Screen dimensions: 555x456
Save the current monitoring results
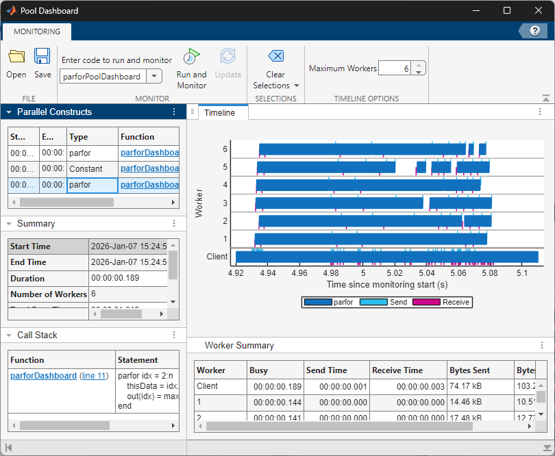[x=42, y=63]
